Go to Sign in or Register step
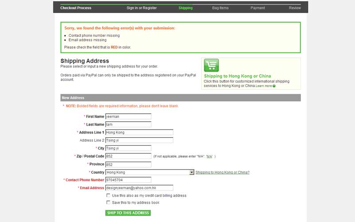Image resolution: width=355 pixels, height=222 pixels. (x=141, y=8)
